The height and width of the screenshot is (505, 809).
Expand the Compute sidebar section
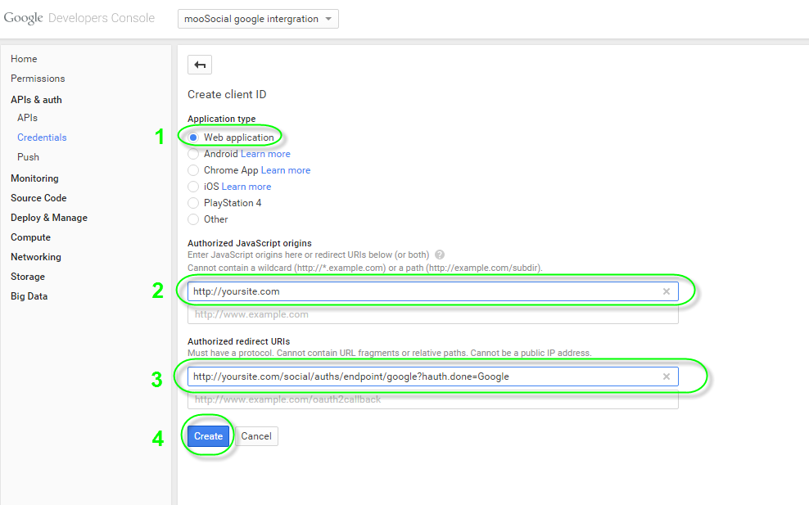[x=30, y=237]
